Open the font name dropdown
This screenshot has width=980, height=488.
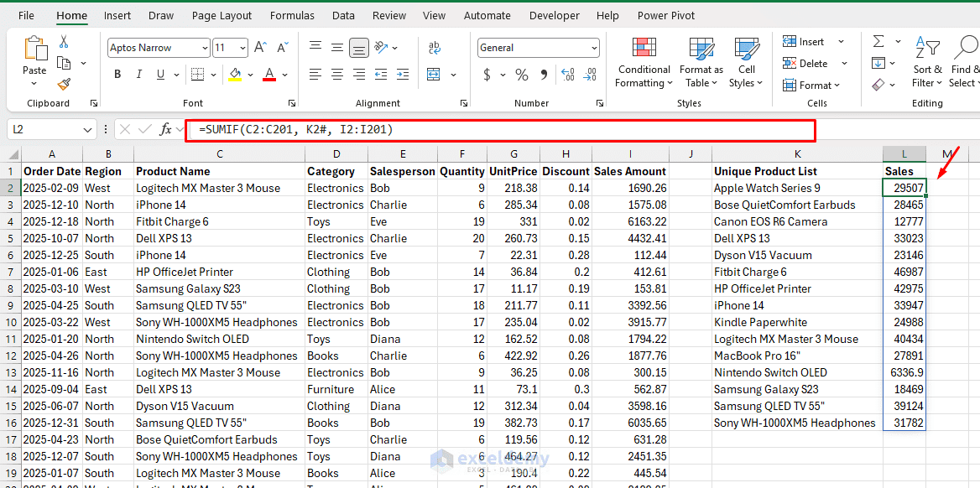click(x=206, y=48)
